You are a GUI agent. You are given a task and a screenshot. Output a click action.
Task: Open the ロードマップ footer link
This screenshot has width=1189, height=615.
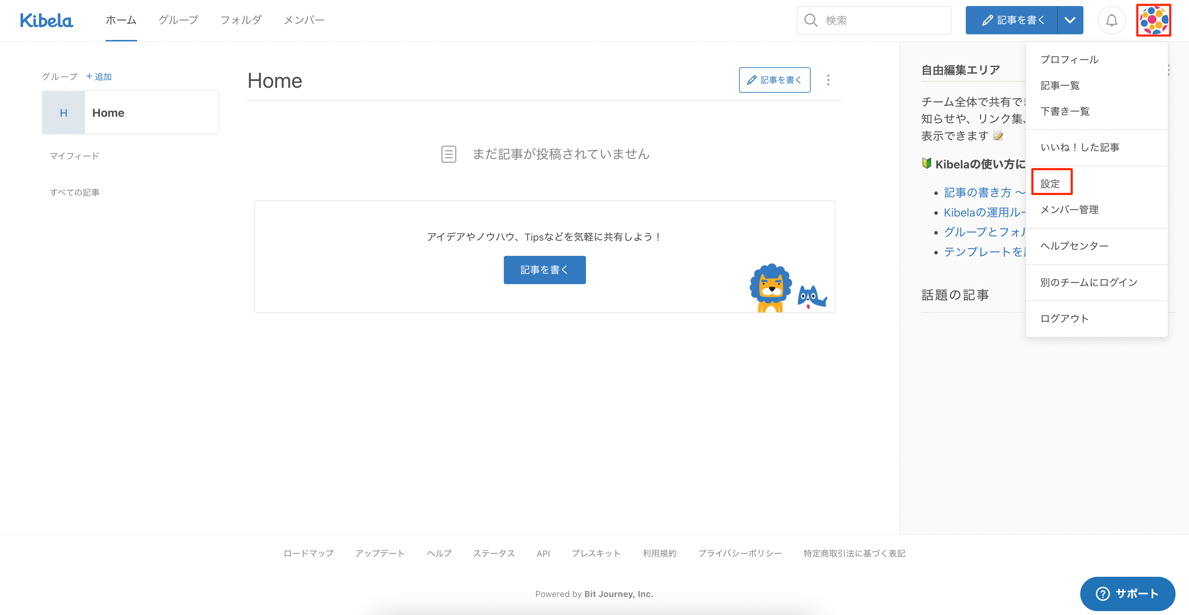click(x=308, y=553)
